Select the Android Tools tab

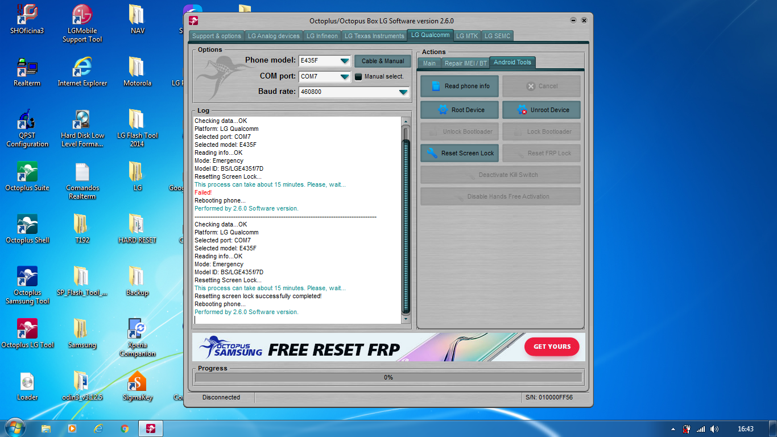[513, 62]
